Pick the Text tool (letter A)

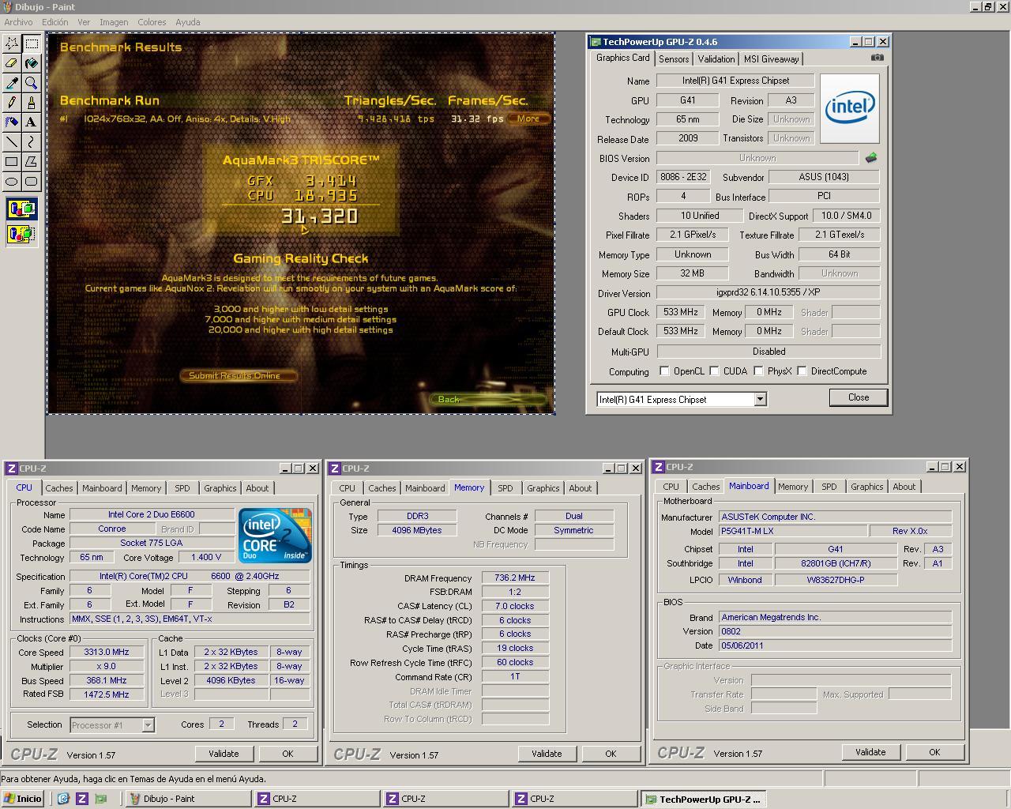point(32,122)
